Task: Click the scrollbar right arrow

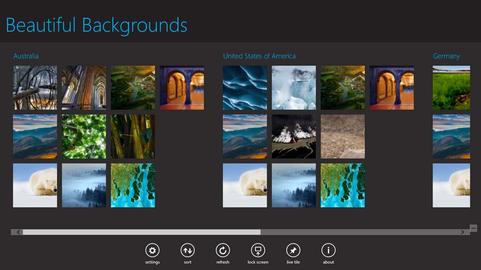Action: pyautogui.click(x=463, y=232)
